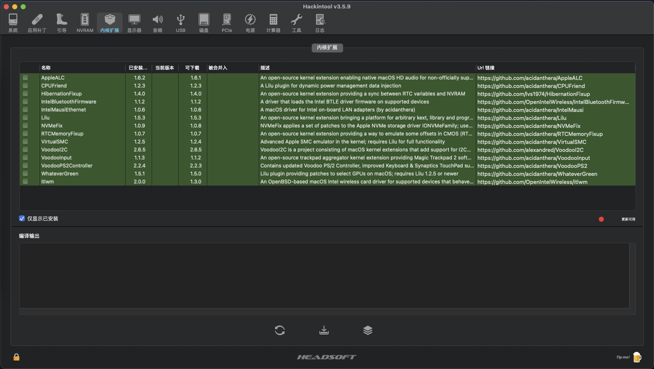Image resolution: width=654 pixels, height=369 pixels.
Task: Sort by the 被合并入 column header
Action: click(x=233, y=68)
